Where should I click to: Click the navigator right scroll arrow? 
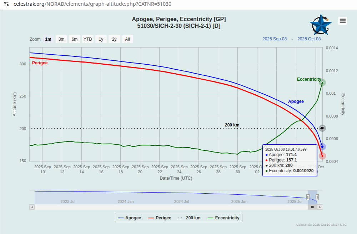pos(320,207)
